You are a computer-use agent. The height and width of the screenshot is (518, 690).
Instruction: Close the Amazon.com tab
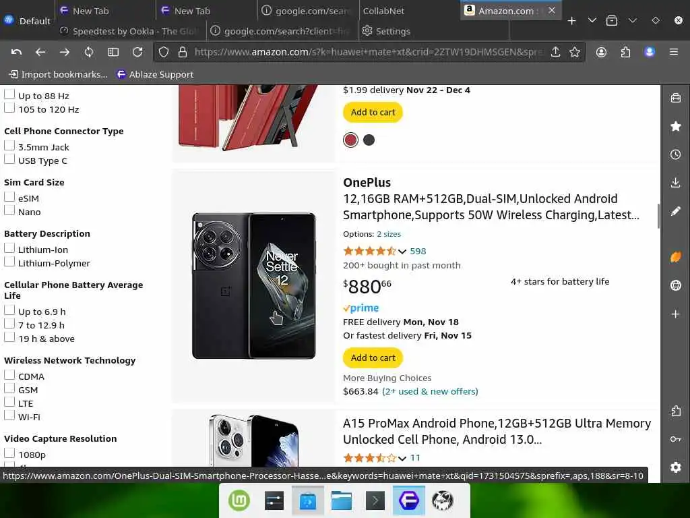click(x=552, y=10)
